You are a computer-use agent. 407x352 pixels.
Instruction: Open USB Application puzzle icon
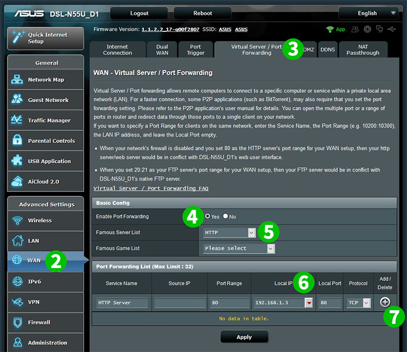[17, 161]
